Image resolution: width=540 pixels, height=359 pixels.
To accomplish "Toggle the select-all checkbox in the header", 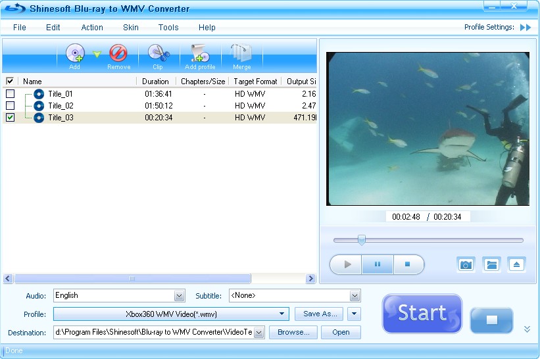I will pyautogui.click(x=10, y=82).
